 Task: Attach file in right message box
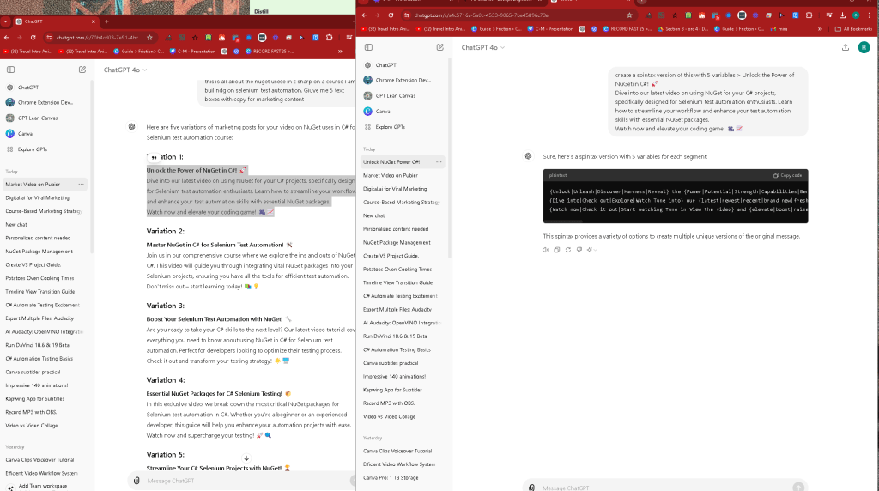532,488
